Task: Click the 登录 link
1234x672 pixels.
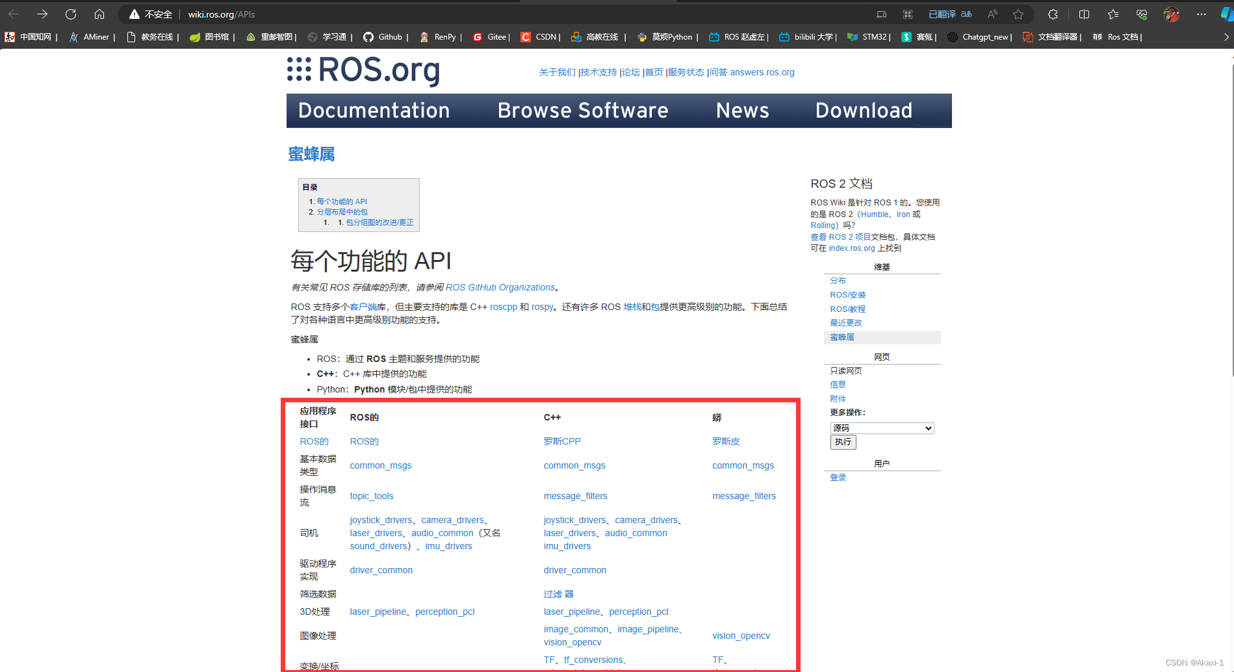Action: [x=838, y=477]
